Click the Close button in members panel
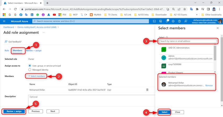 (x=178, y=112)
